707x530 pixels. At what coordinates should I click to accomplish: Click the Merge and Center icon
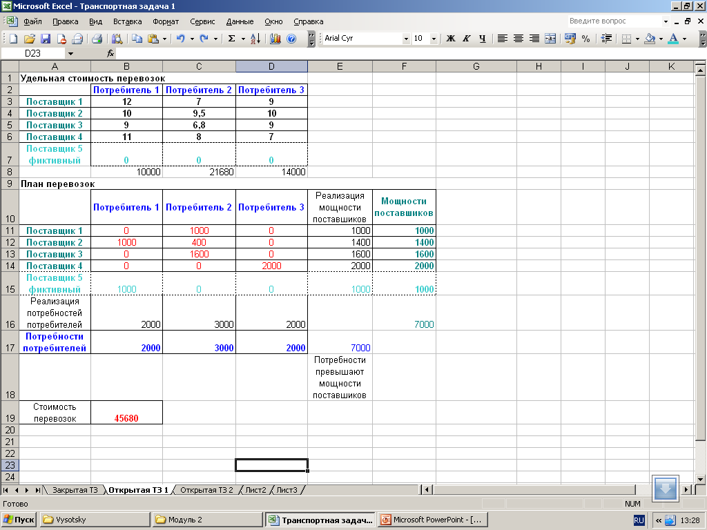tap(550, 39)
